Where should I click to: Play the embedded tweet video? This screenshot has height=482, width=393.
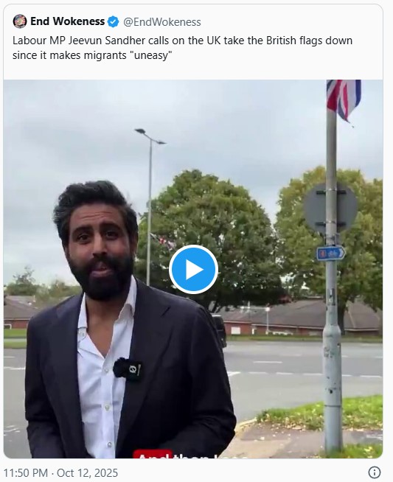pyautogui.click(x=193, y=269)
